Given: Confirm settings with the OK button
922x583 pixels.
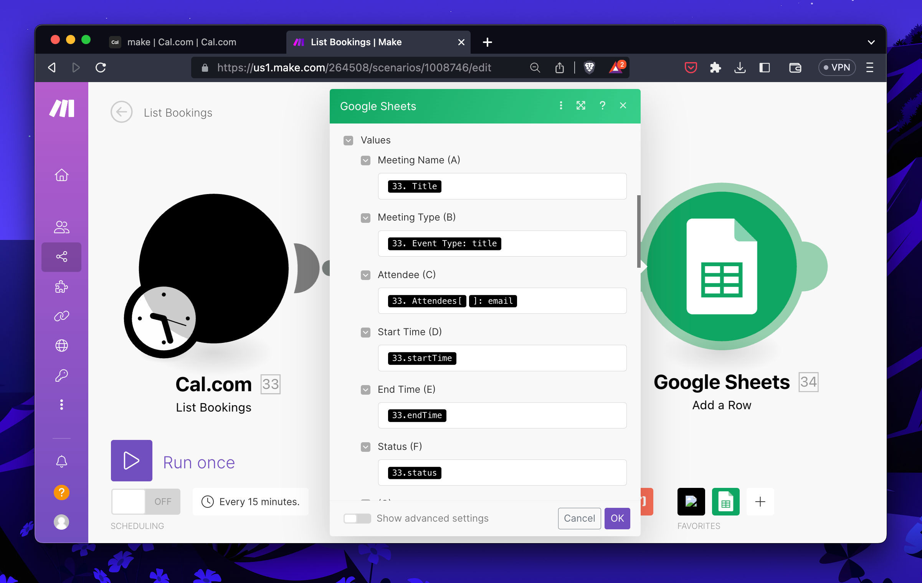Looking at the screenshot, I should pos(617,518).
